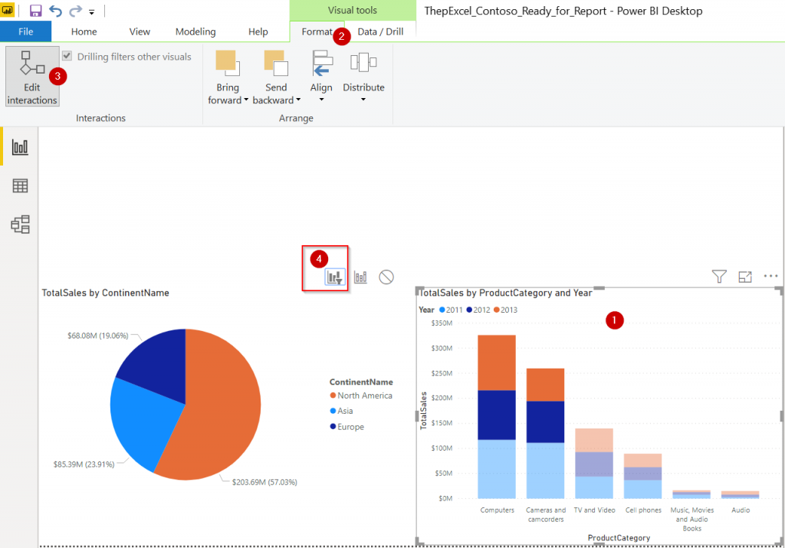The image size is (785, 548).
Task: Click the Send backward icon
Action: [x=276, y=63]
